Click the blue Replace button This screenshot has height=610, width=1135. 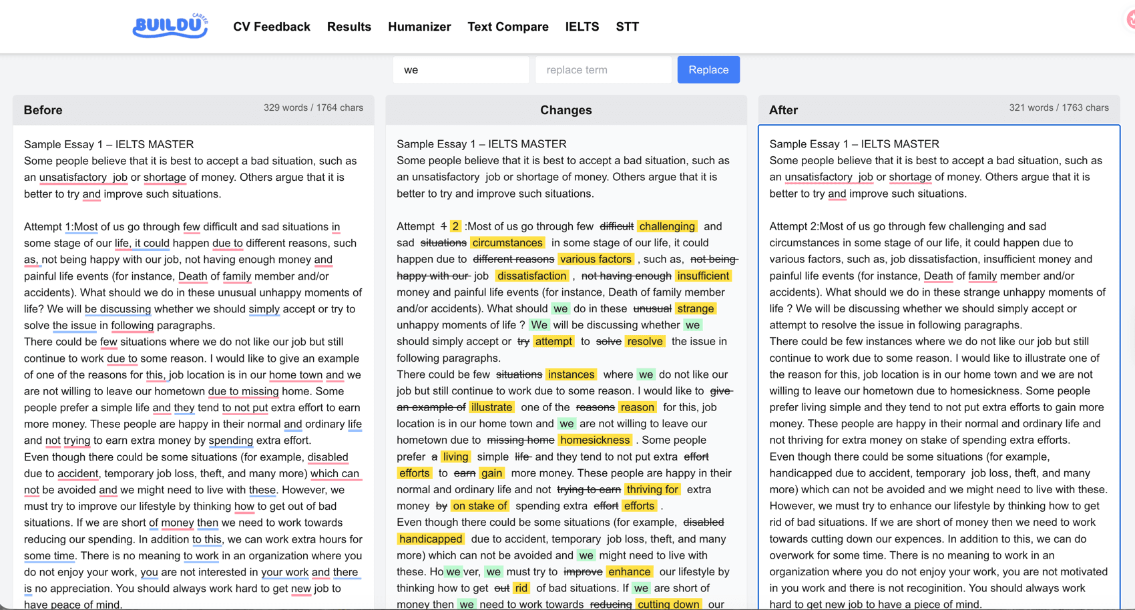(708, 70)
